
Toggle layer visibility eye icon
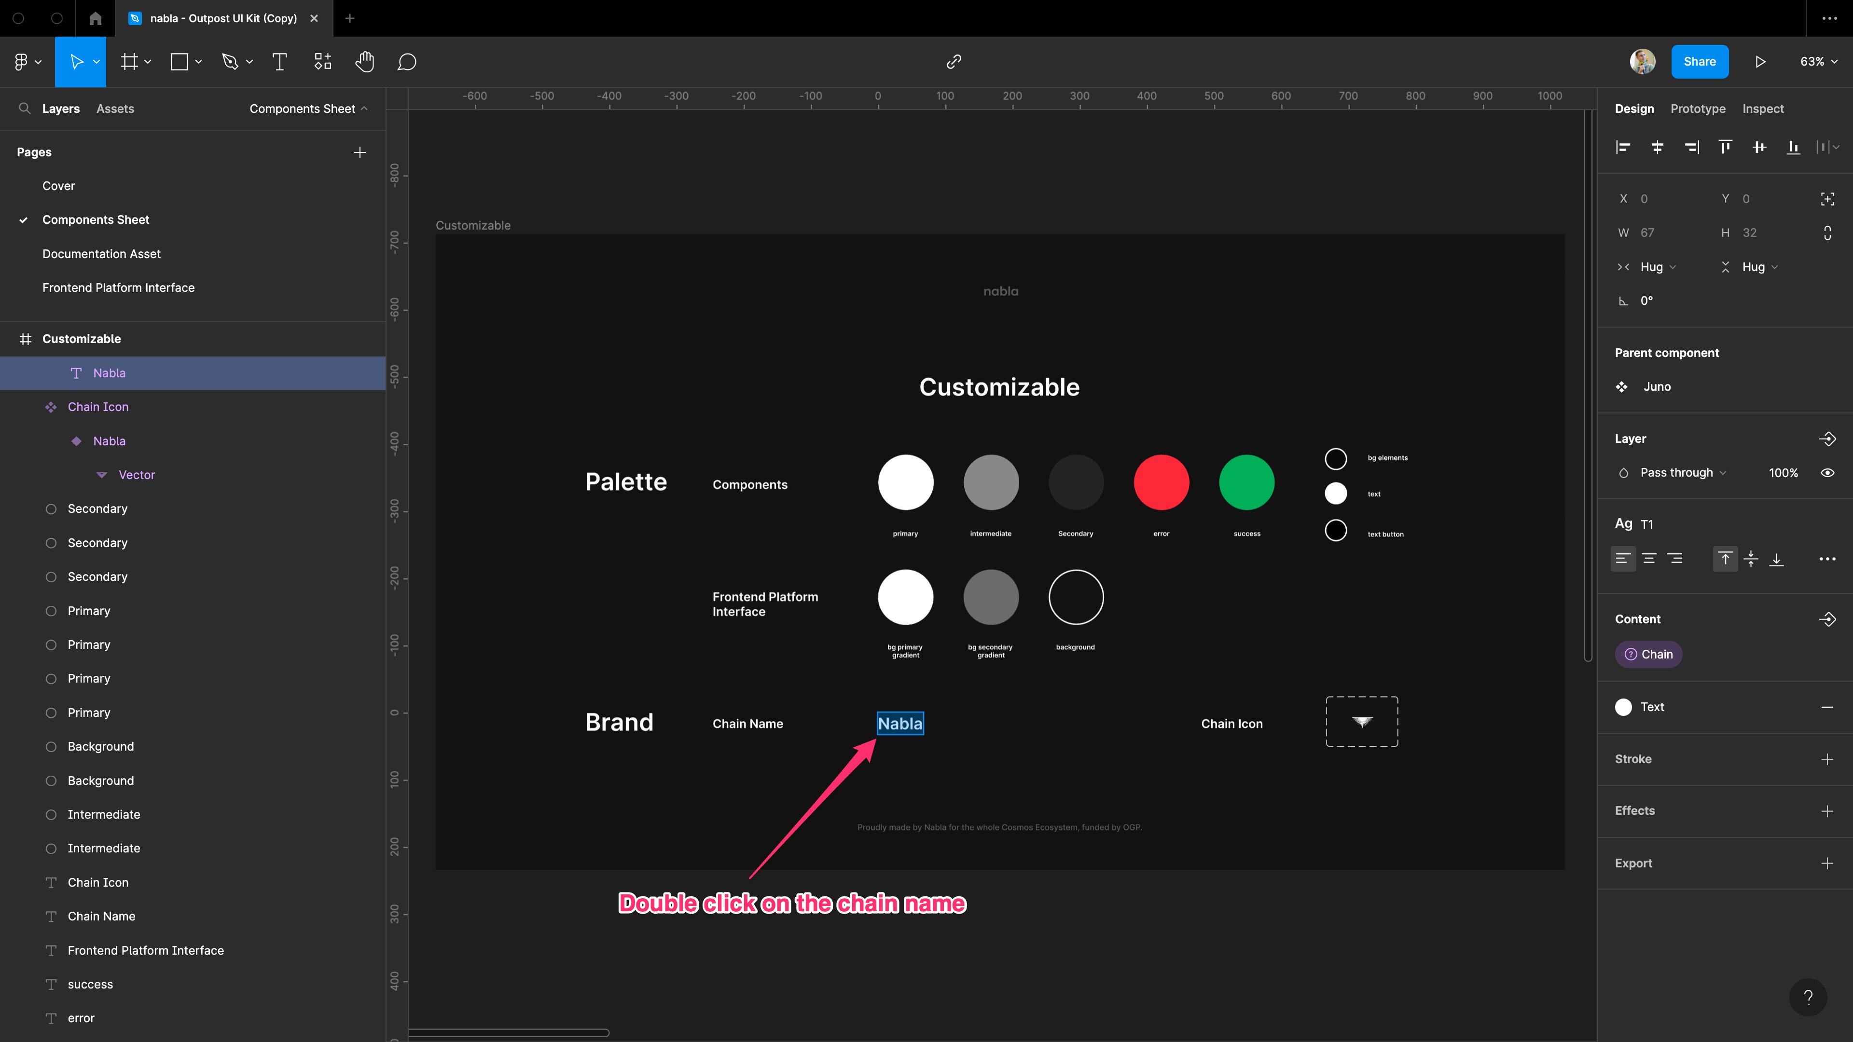(x=1827, y=472)
